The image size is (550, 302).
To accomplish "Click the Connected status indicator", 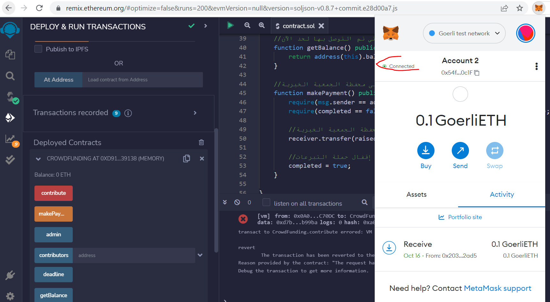I will click(398, 66).
